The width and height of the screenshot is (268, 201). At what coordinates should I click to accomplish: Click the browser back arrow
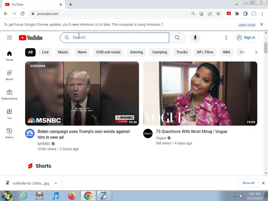[6, 14]
